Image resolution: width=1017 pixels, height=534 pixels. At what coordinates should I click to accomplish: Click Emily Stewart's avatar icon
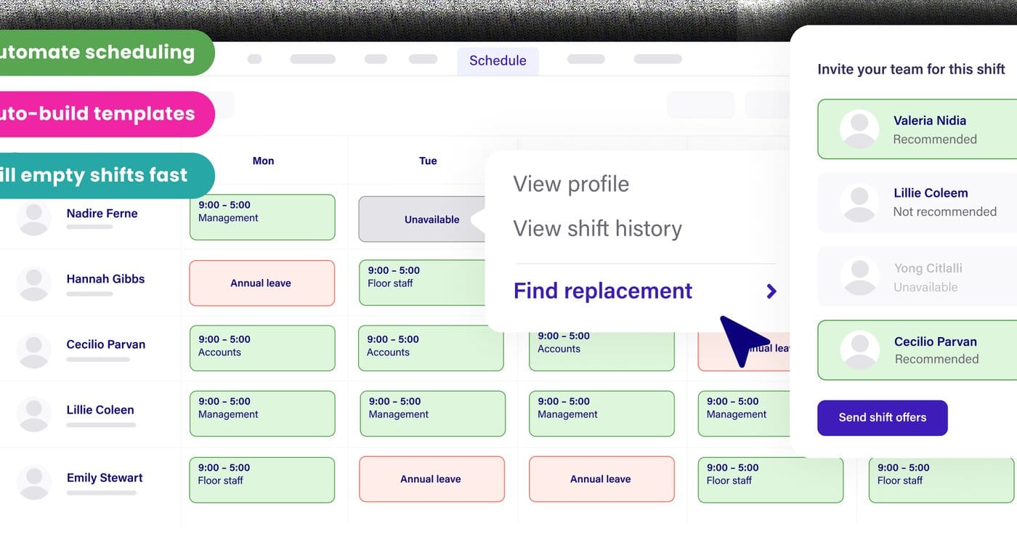pyautogui.click(x=33, y=482)
